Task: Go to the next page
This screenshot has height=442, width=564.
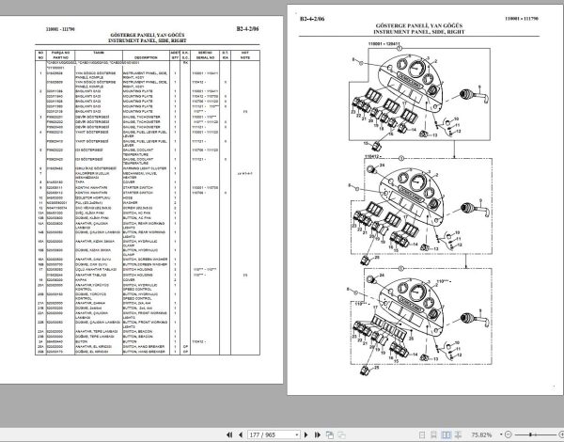Action: coord(306,434)
